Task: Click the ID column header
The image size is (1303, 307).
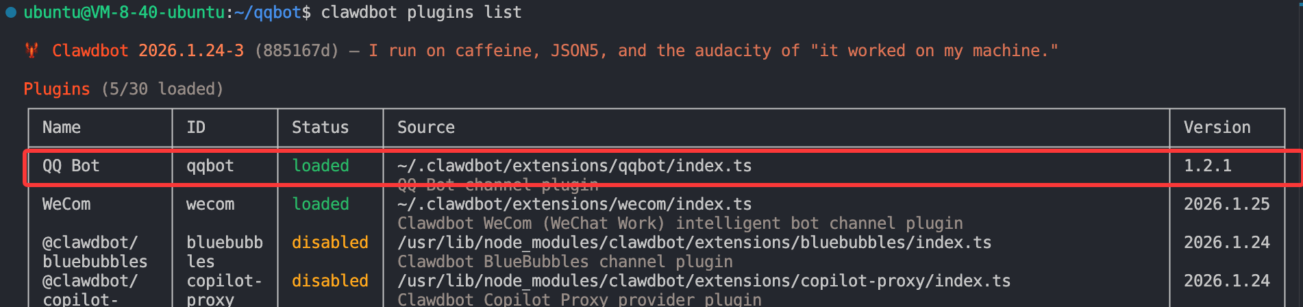Action: (x=196, y=127)
